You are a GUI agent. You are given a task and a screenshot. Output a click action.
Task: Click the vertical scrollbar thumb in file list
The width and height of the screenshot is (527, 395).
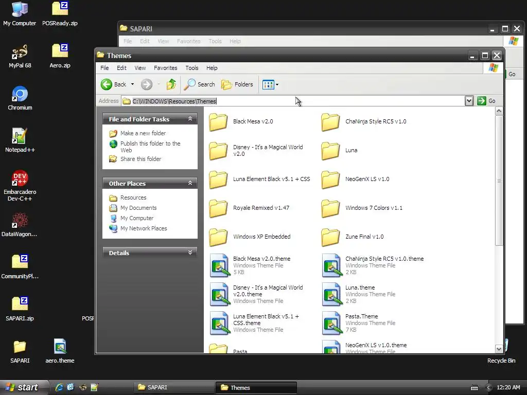click(x=499, y=181)
